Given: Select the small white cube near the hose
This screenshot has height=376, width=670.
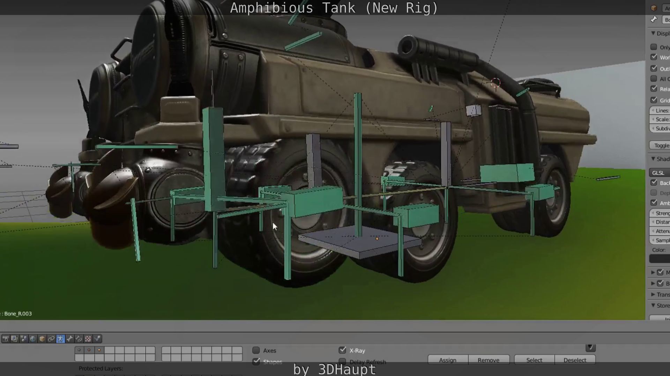Looking at the screenshot, I should point(474,111).
